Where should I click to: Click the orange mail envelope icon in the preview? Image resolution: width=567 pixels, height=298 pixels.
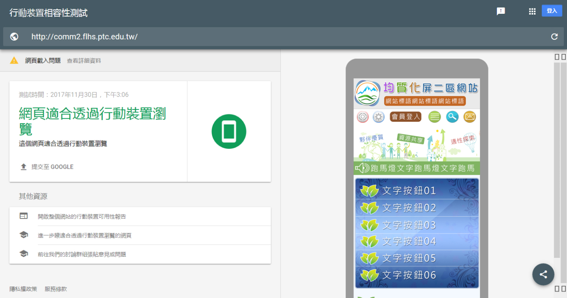[x=469, y=117]
